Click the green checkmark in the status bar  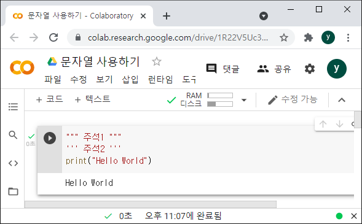tap(108, 216)
